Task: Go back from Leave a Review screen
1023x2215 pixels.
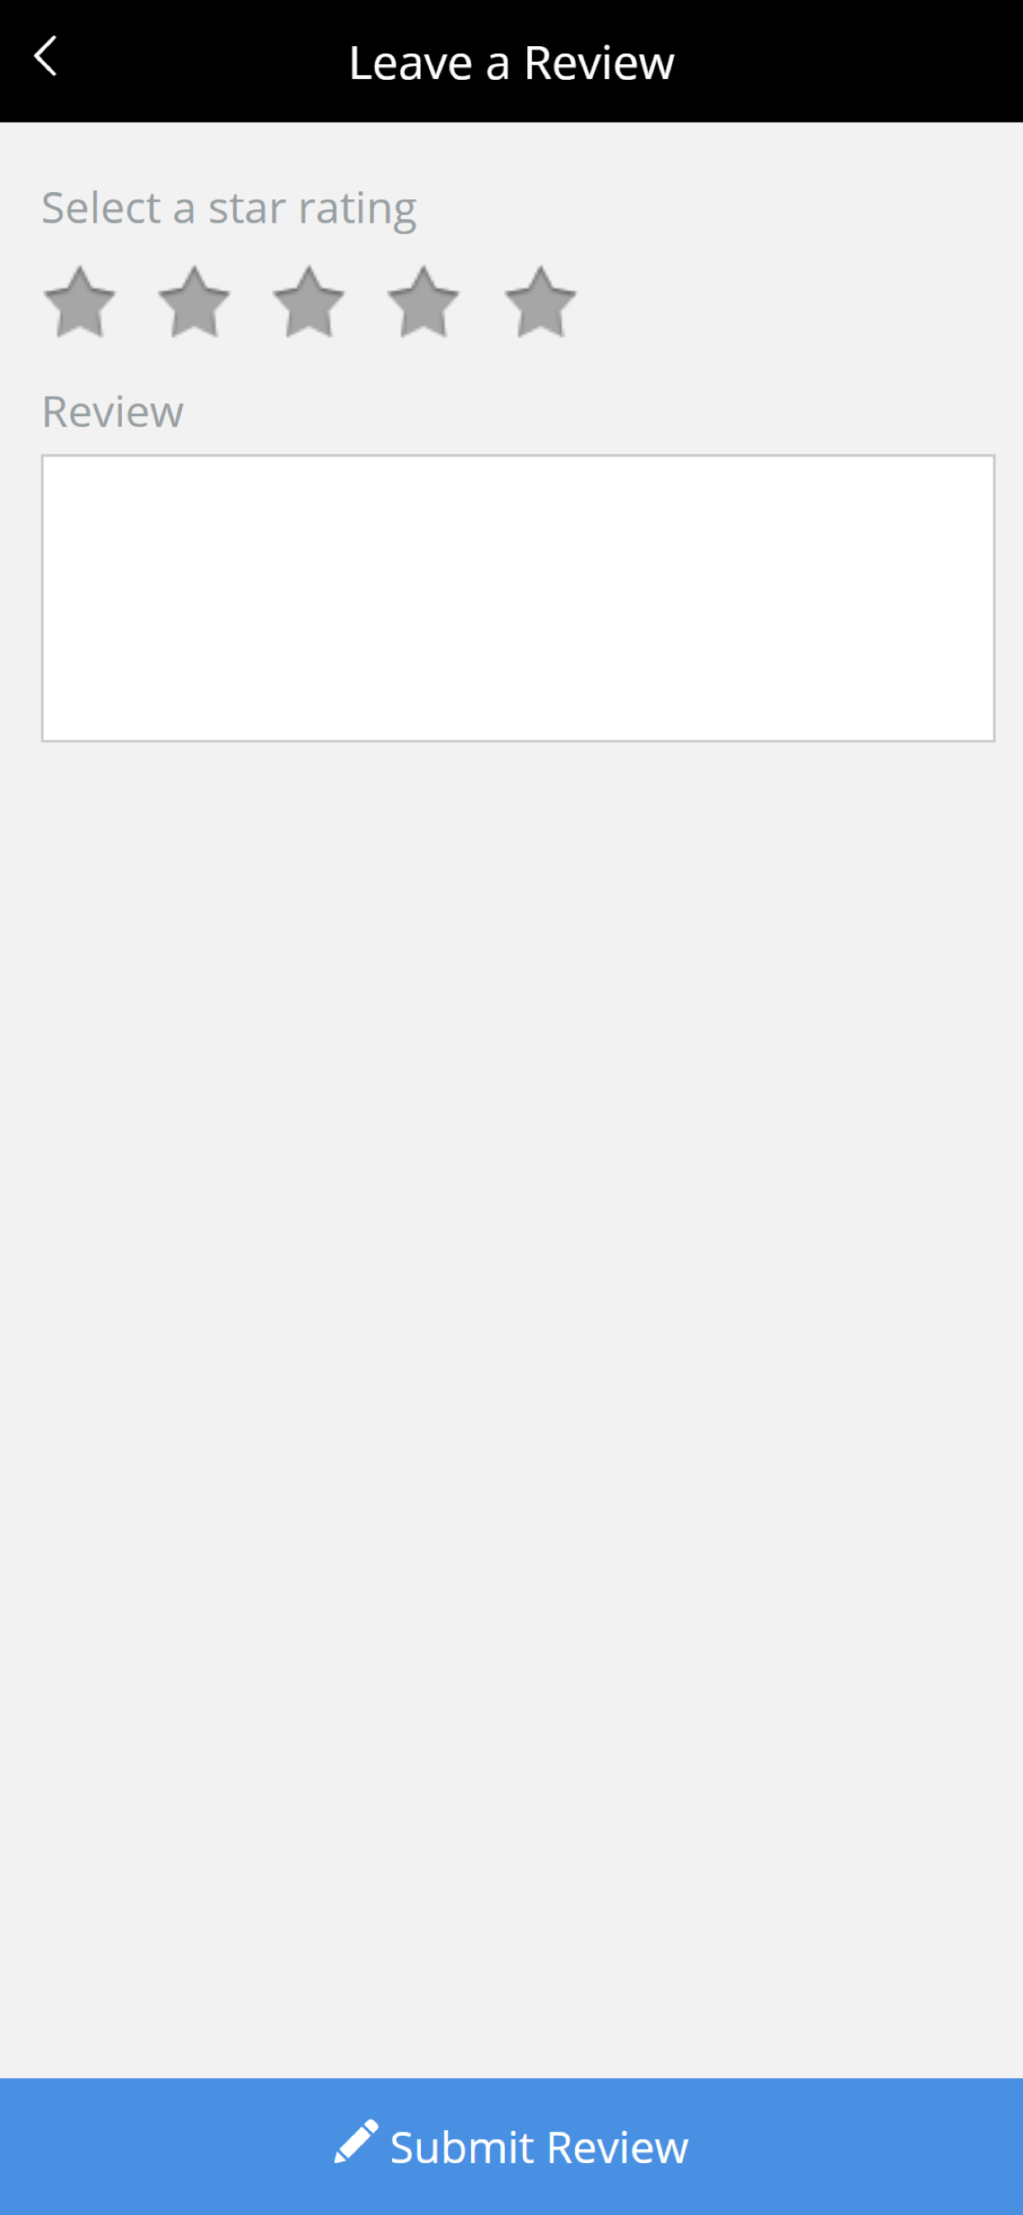Action: (44, 56)
